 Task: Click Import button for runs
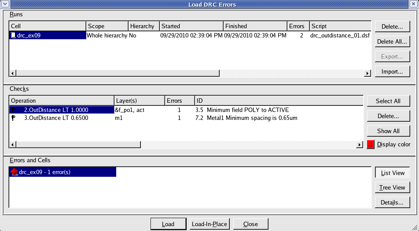click(x=392, y=71)
